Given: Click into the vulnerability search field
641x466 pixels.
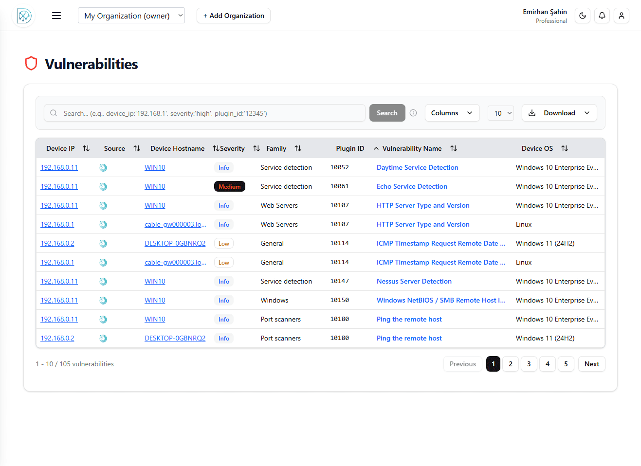Looking at the screenshot, I should click(209, 113).
